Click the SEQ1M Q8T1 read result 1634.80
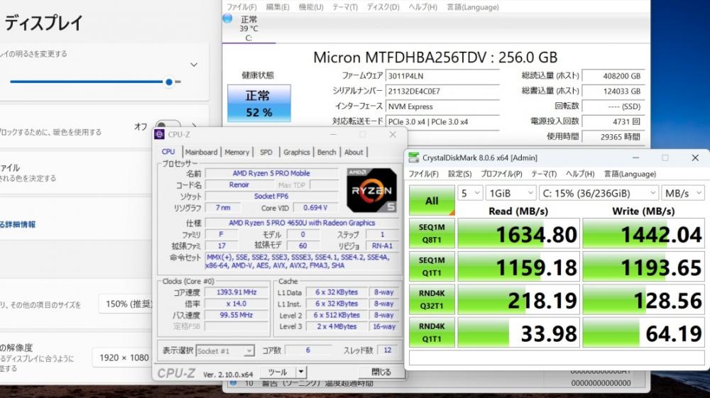The image size is (710, 398). pos(518,233)
